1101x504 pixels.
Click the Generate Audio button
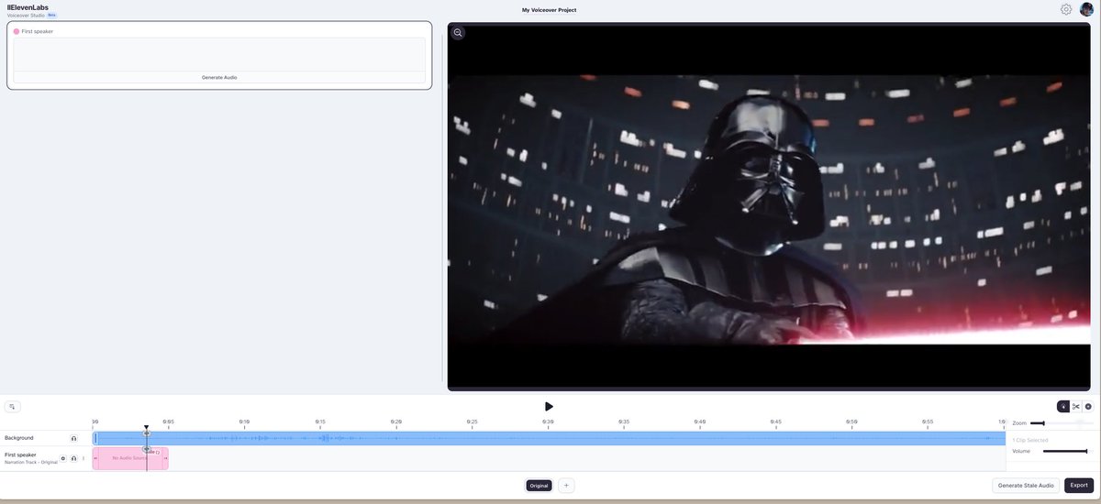[219, 77]
